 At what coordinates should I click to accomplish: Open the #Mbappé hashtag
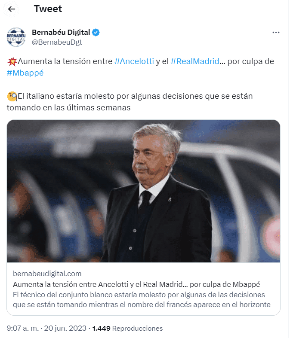(25, 73)
